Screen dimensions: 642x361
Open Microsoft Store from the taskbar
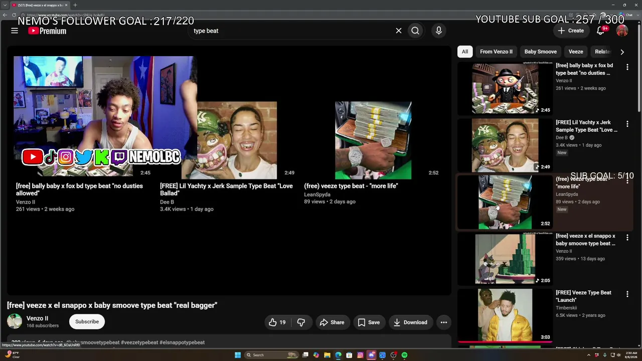(x=349, y=355)
